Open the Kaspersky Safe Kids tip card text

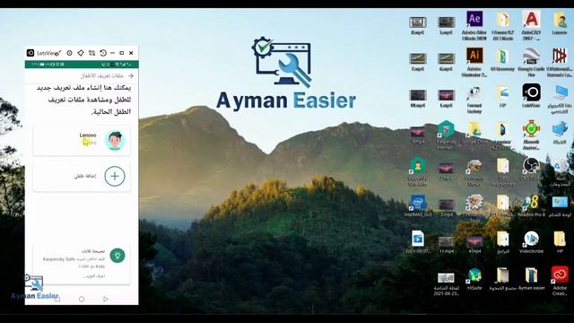coord(74,262)
